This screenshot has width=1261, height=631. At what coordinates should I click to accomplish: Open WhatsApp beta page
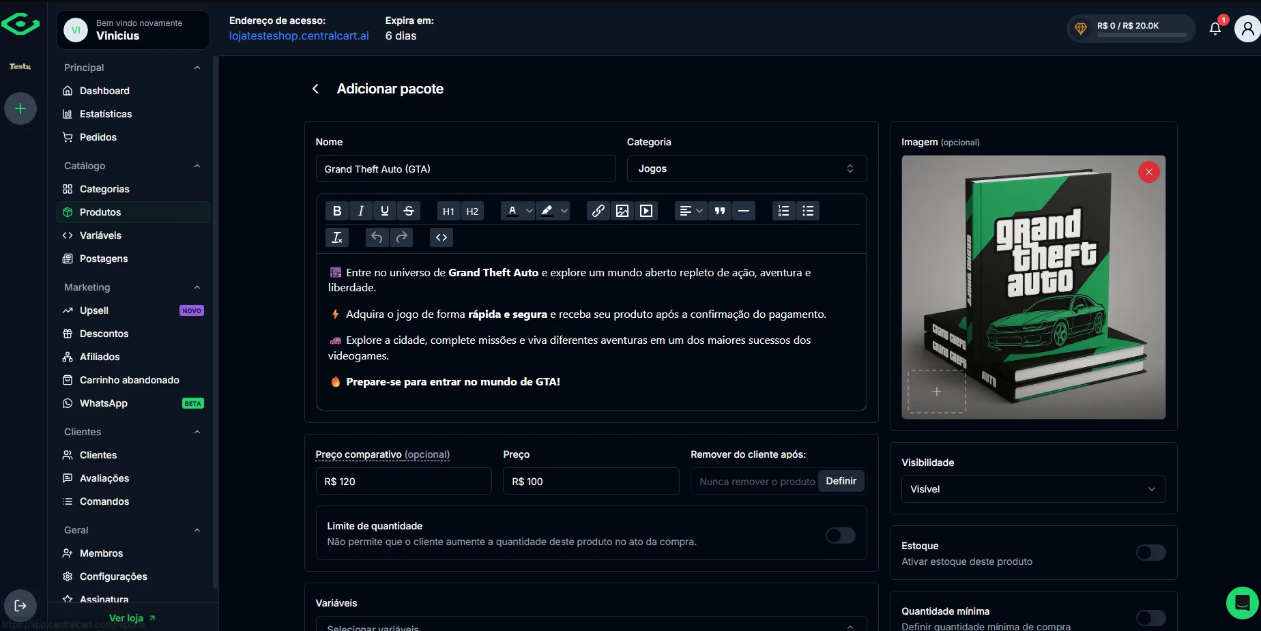pyautogui.click(x=132, y=403)
